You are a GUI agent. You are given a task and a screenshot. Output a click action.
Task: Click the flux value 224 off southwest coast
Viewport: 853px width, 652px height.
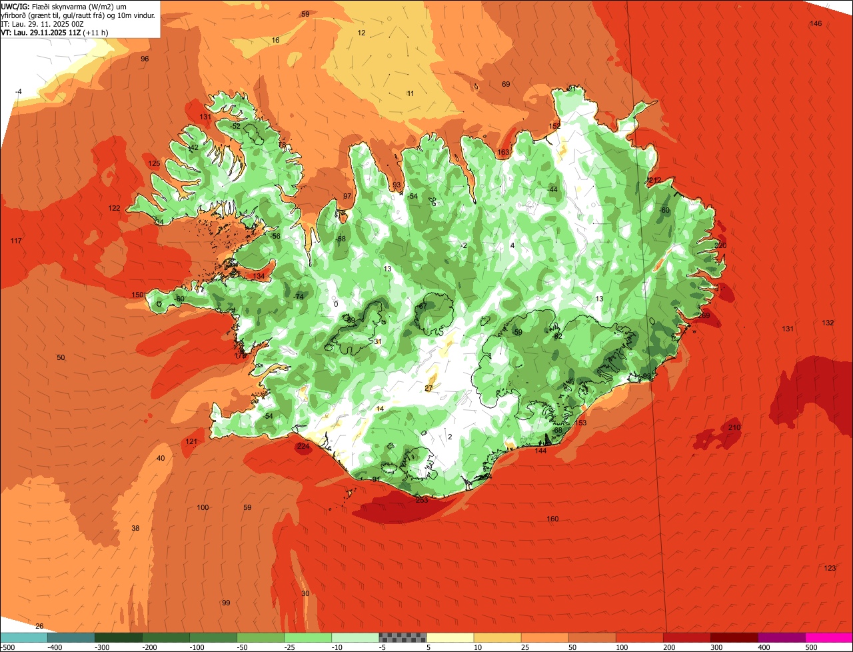tap(304, 447)
